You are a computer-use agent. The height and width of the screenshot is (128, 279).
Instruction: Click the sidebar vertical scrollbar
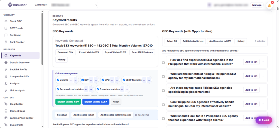[x=42, y=39]
